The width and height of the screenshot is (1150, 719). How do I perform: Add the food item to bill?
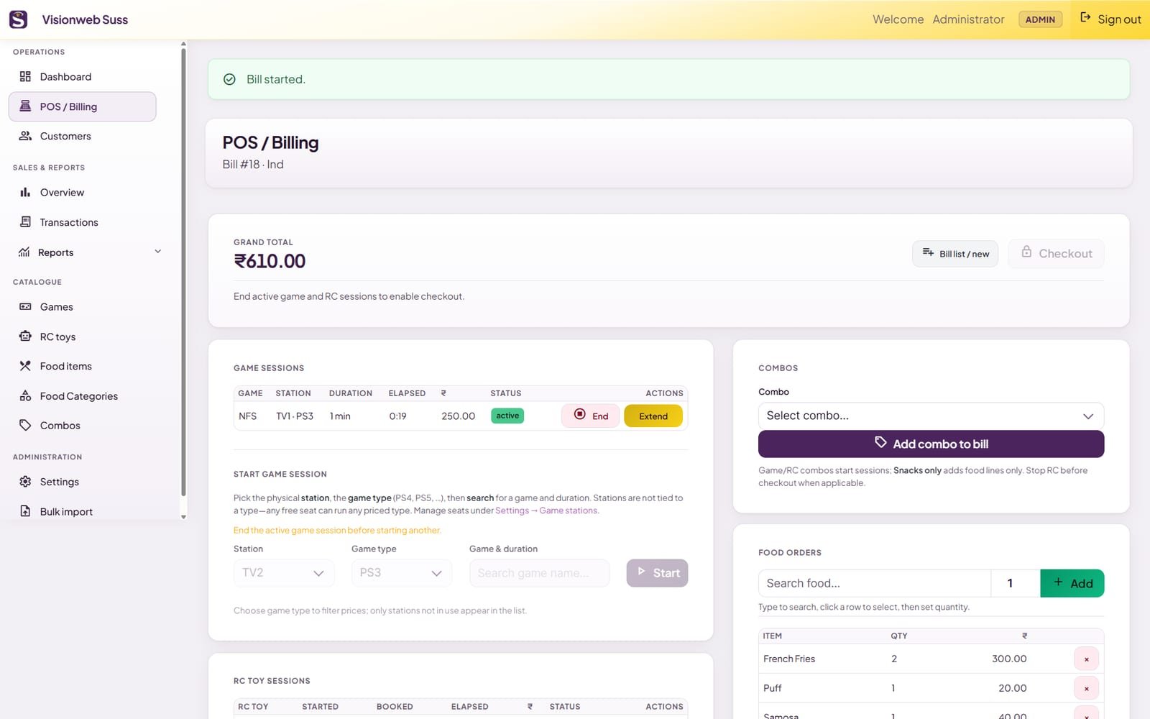click(x=1072, y=583)
